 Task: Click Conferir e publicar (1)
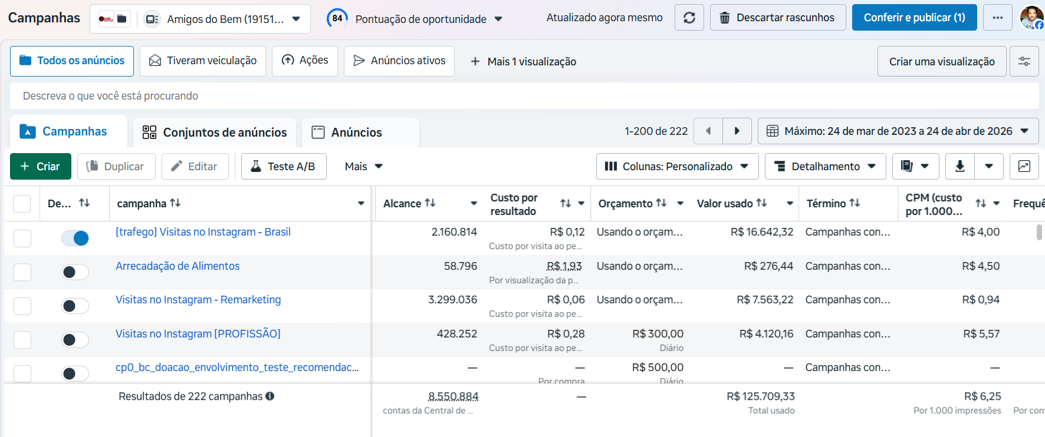click(x=914, y=18)
